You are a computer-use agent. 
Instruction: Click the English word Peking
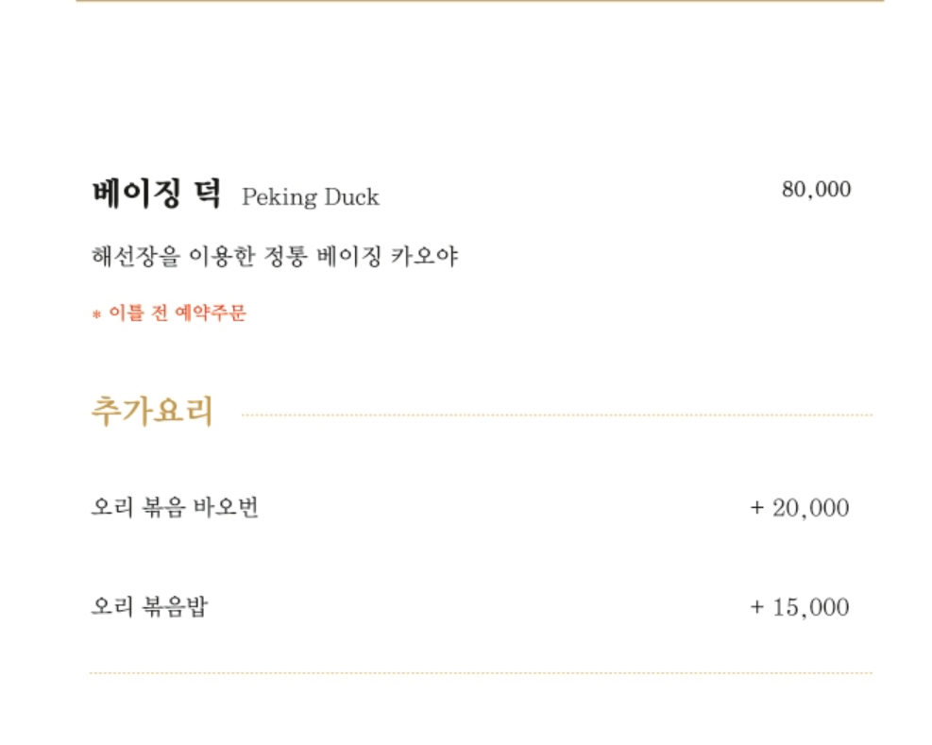280,197
